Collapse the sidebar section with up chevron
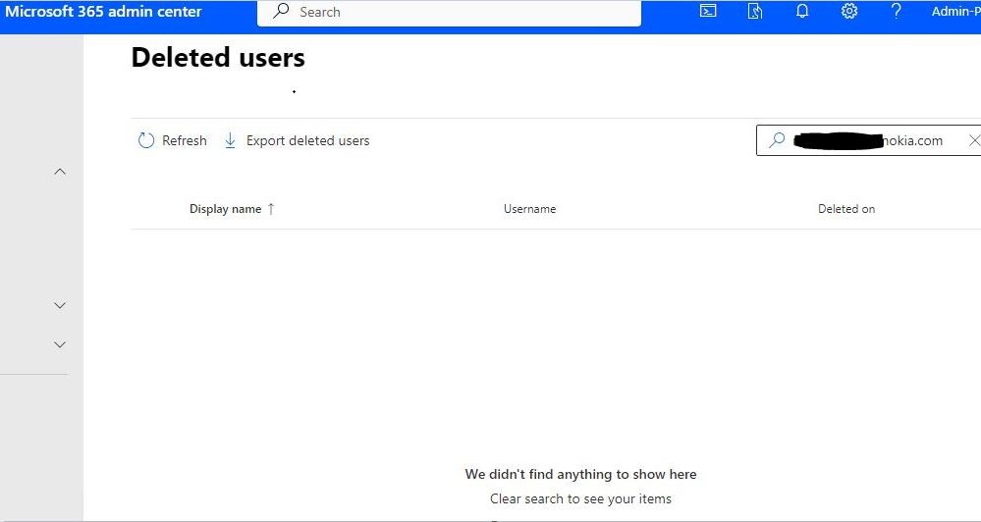981x522 pixels. coord(60,172)
